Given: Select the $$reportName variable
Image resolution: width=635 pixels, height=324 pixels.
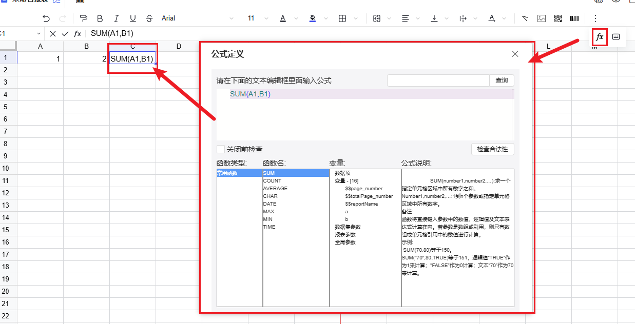Looking at the screenshot, I should pos(361,204).
